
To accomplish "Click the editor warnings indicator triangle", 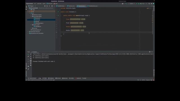I will click(x=147, y=8).
